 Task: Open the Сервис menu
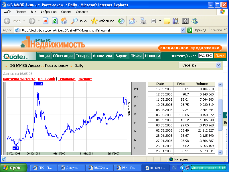pos(66,12)
